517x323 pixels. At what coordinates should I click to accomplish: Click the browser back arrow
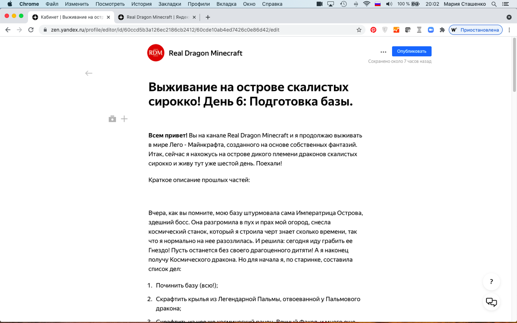(x=8, y=30)
